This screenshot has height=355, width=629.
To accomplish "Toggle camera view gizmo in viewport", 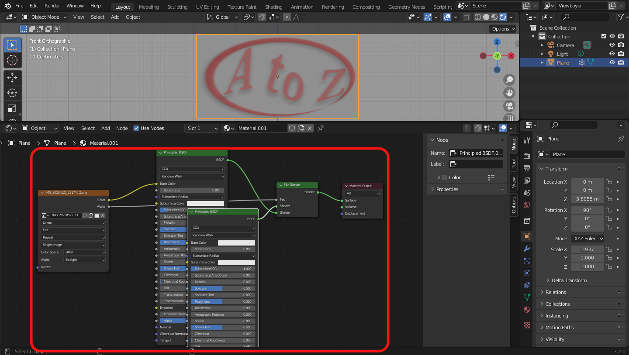I will [x=509, y=106].
